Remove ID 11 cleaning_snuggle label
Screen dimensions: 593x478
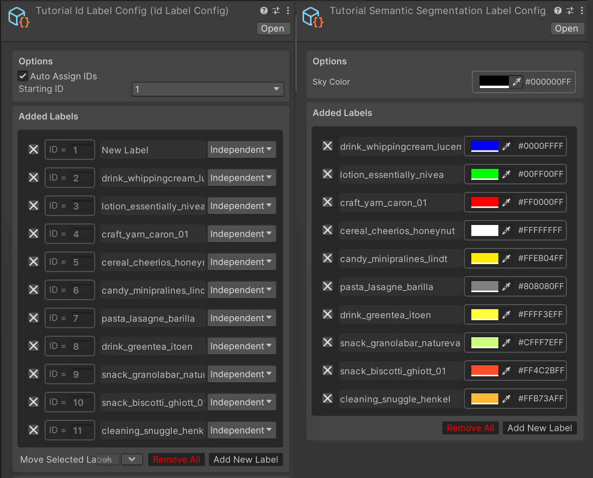click(34, 430)
